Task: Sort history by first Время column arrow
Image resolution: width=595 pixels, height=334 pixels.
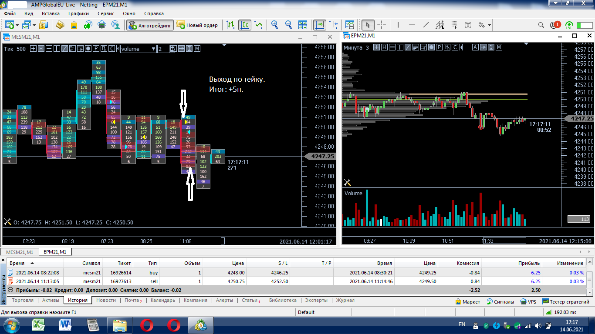Action: click(32, 263)
